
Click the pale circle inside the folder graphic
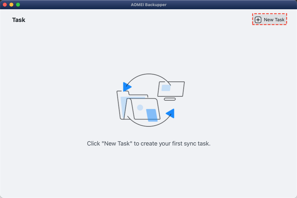(x=140, y=108)
